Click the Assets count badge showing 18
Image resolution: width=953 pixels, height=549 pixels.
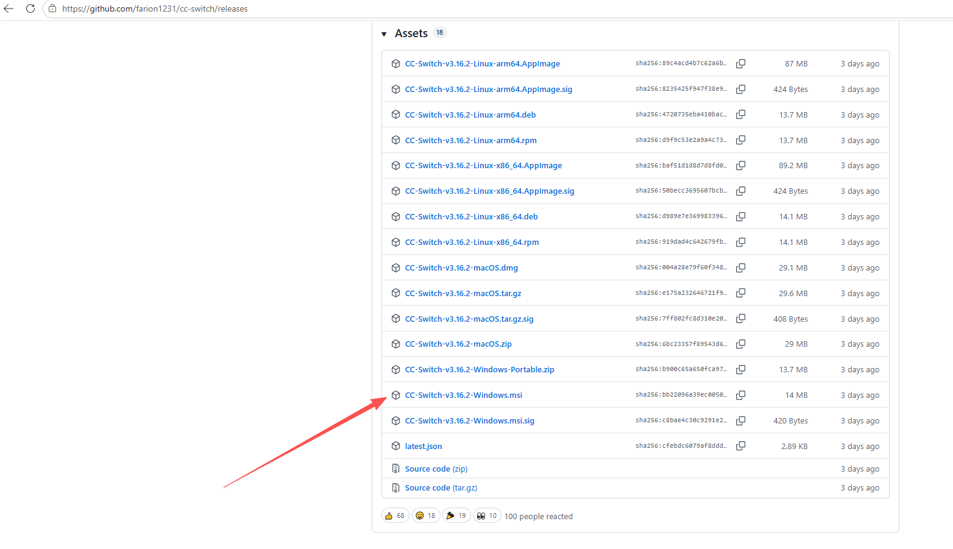click(440, 33)
